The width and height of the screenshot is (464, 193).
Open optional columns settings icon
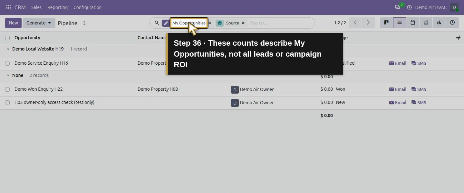pyautogui.click(x=458, y=38)
